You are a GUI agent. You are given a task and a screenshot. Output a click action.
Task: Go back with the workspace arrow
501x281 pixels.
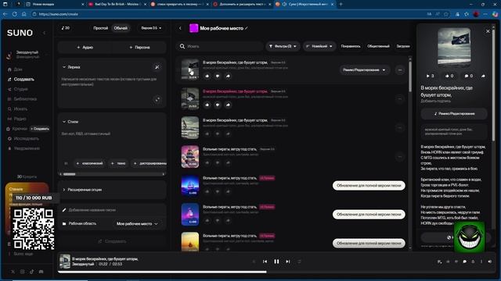click(180, 28)
